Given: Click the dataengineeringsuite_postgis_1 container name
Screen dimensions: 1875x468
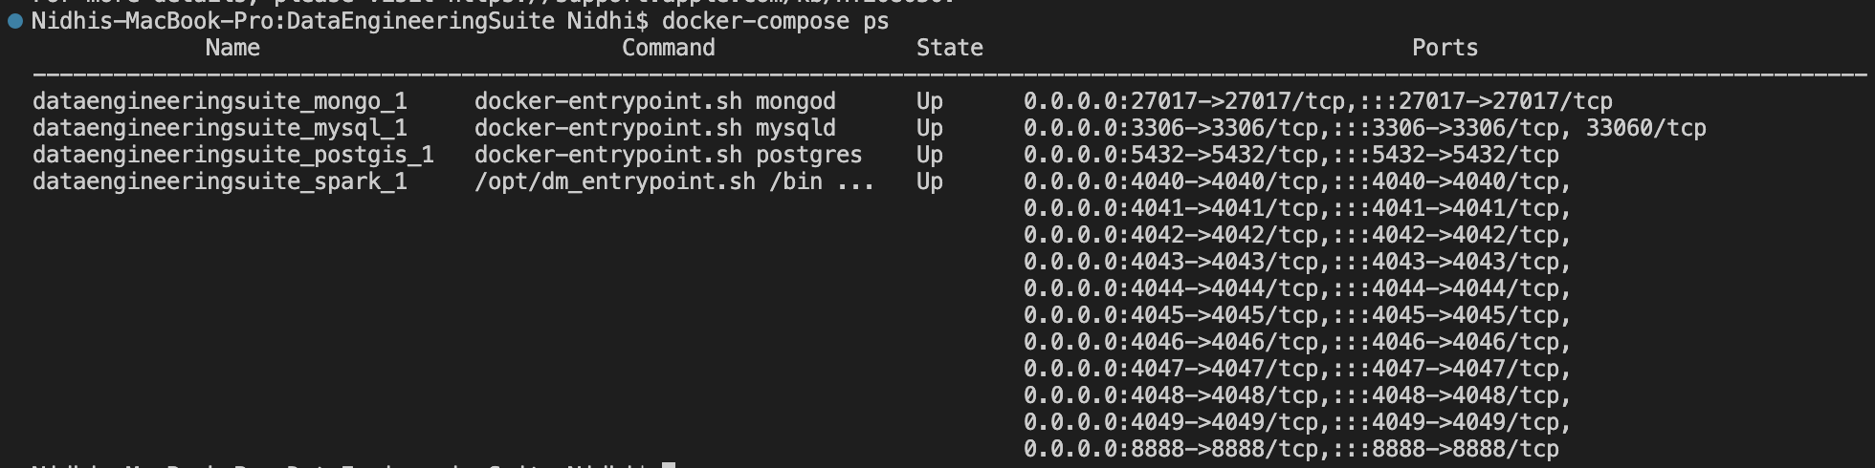Looking at the screenshot, I should click(x=233, y=155).
